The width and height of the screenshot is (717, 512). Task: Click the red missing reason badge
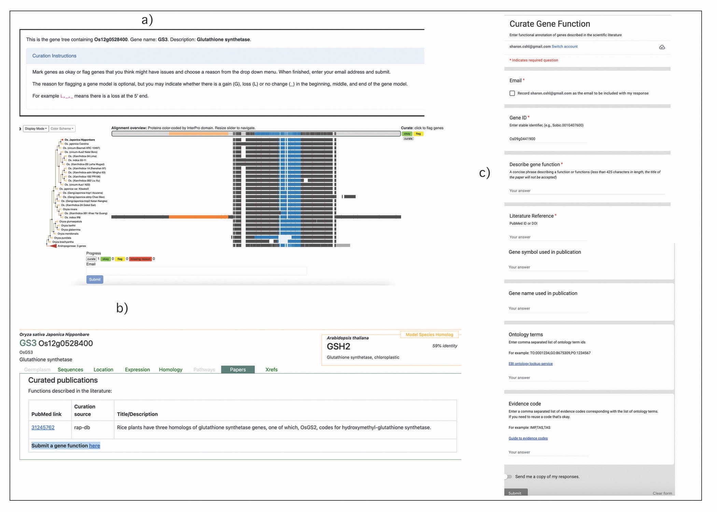pos(140,259)
